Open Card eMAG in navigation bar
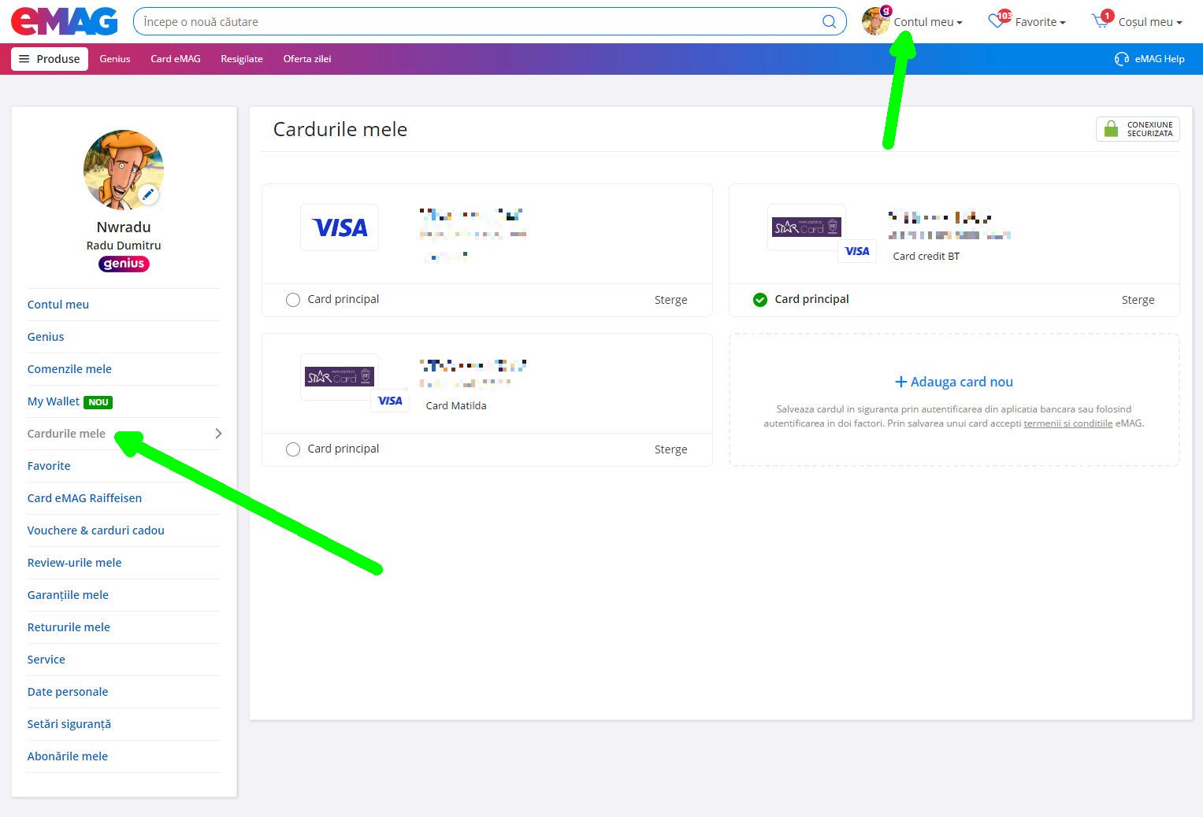 point(176,59)
